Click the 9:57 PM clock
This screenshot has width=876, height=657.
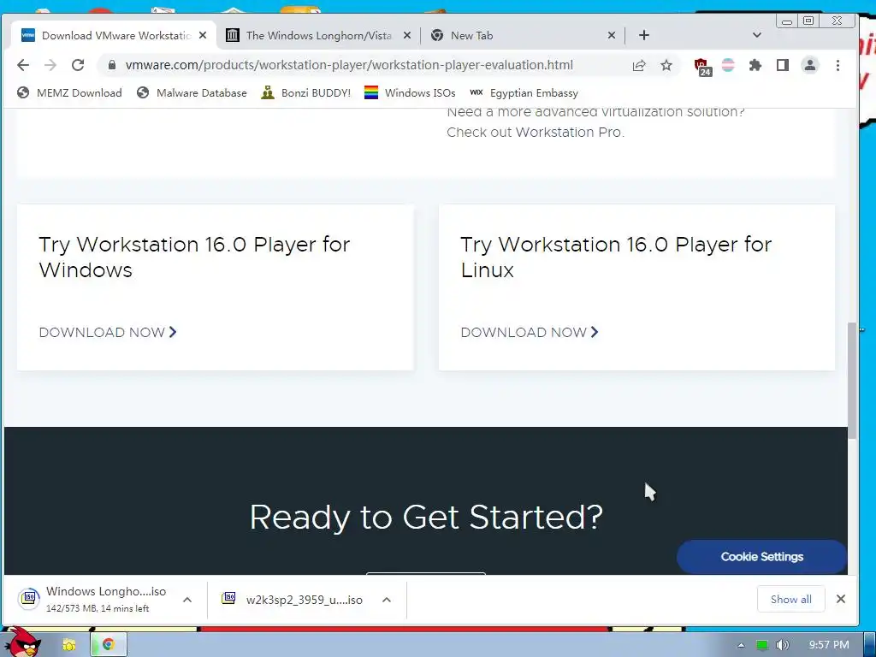pos(829,645)
